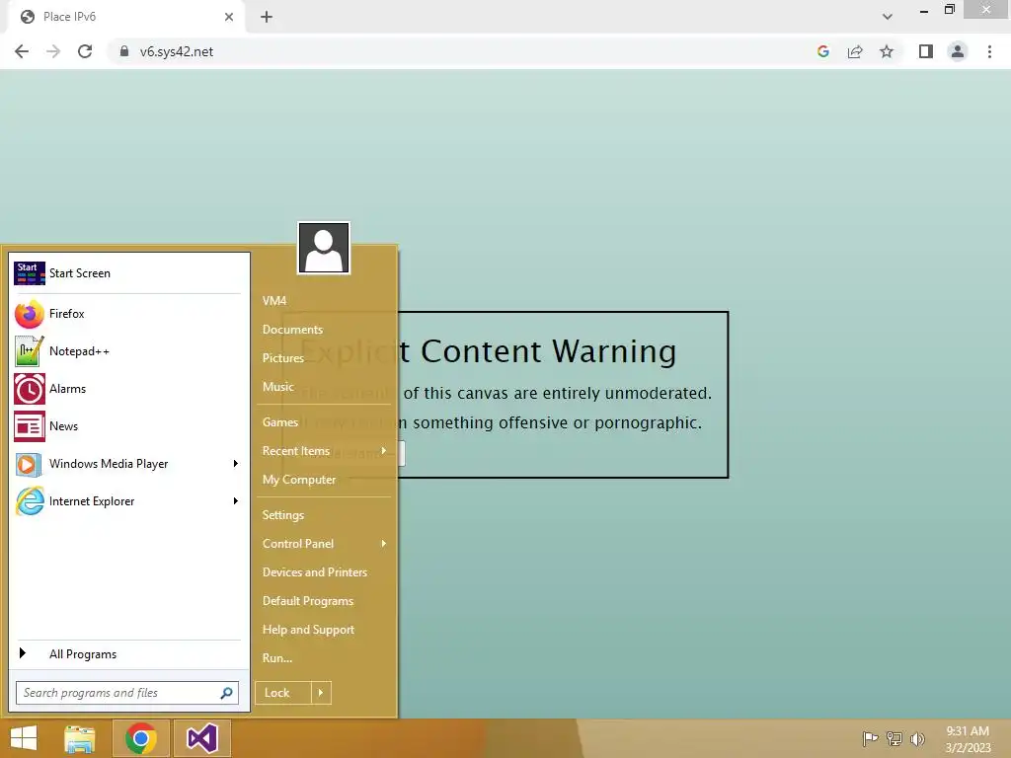
Task: Open Visual Studio from the taskbar
Action: [201, 738]
